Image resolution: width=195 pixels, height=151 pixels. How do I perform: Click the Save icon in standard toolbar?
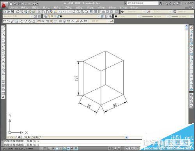click(12, 12)
